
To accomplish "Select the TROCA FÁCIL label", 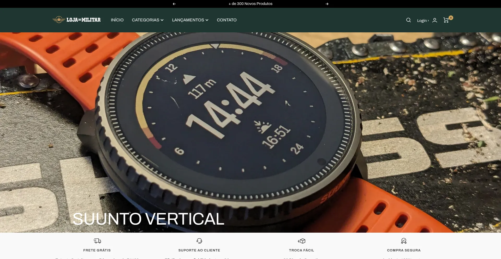I will pos(302,250).
